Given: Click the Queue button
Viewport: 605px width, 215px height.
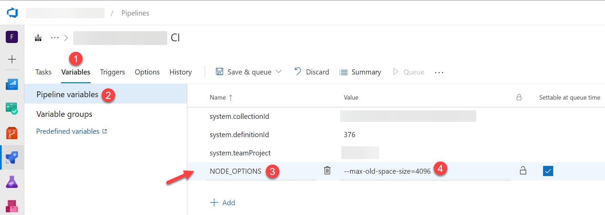Looking at the screenshot, I should coord(408,72).
